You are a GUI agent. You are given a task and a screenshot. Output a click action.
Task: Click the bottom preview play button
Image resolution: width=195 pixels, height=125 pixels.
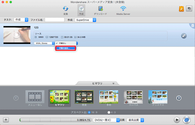[177, 120]
